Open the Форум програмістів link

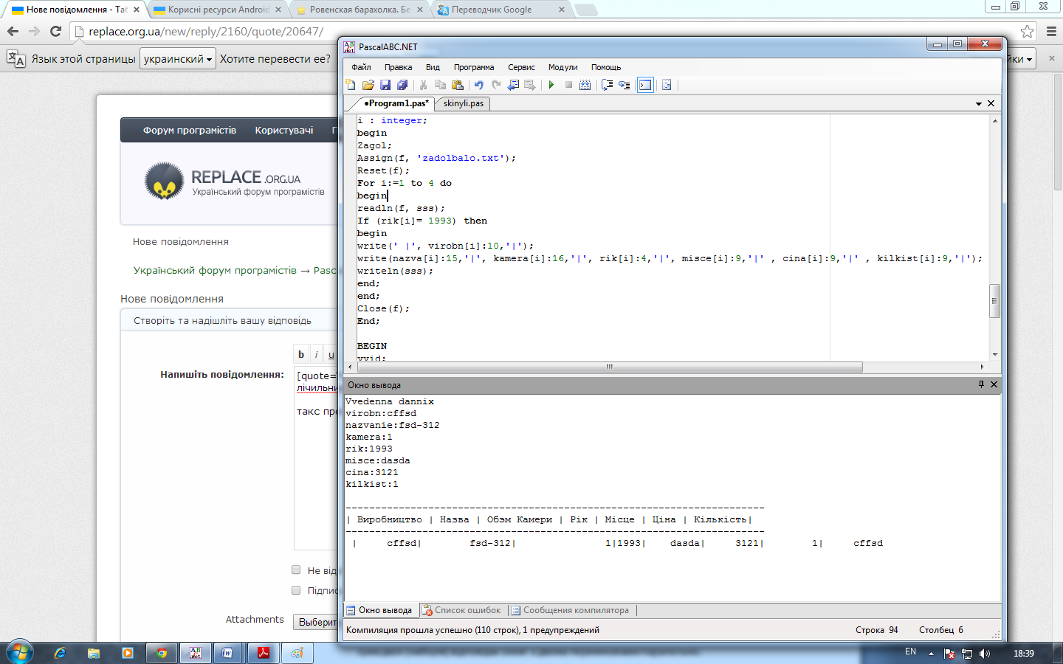pos(190,131)
